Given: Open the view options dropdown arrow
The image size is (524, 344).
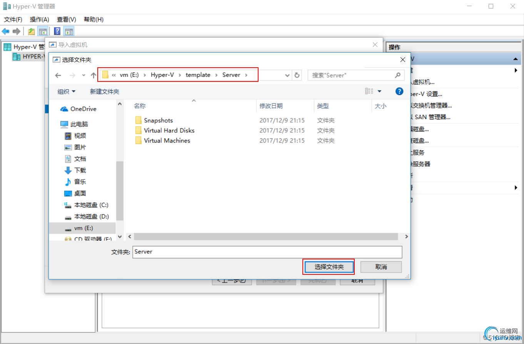Looking at the screenshot, I should pyautogui.click(x=379, y=91).
